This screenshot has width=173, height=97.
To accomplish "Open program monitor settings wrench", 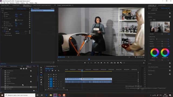I will point(135,57).
